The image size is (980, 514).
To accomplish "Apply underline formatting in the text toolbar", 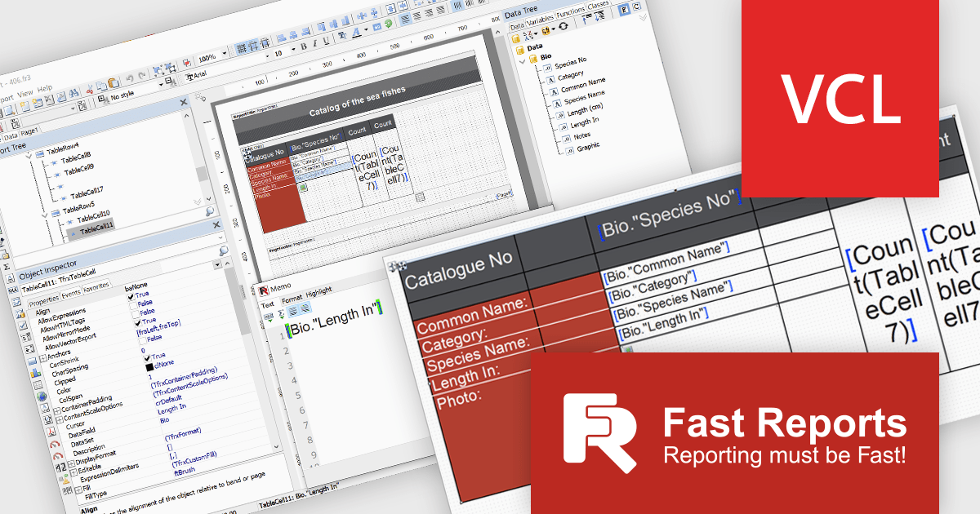I will [325, 41].
